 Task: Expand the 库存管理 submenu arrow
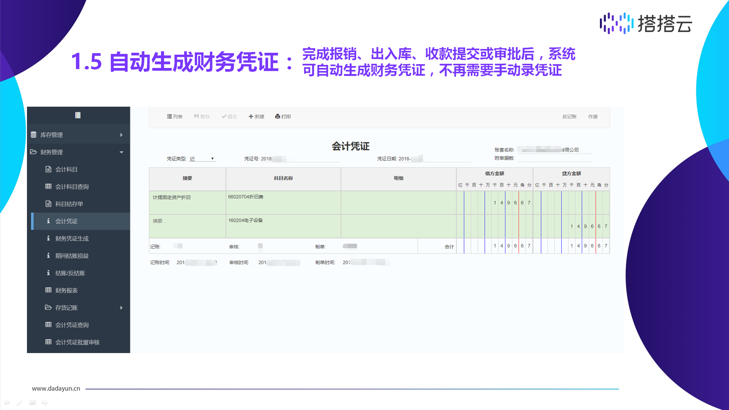(121, 135)
